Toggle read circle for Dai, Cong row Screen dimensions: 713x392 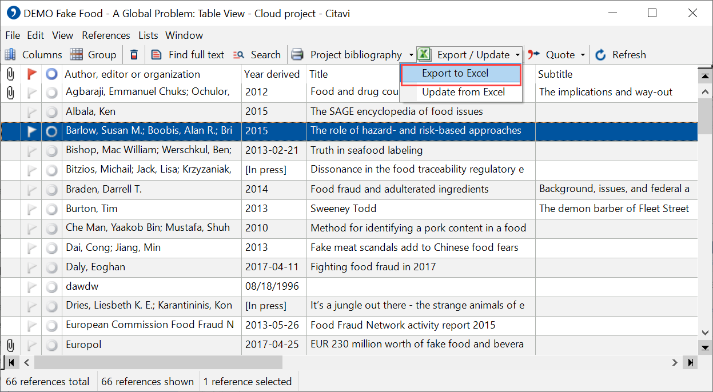tap(52, 248)
